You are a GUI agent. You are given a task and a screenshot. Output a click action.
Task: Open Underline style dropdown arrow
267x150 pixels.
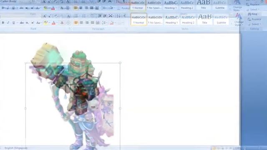[17, 22]
